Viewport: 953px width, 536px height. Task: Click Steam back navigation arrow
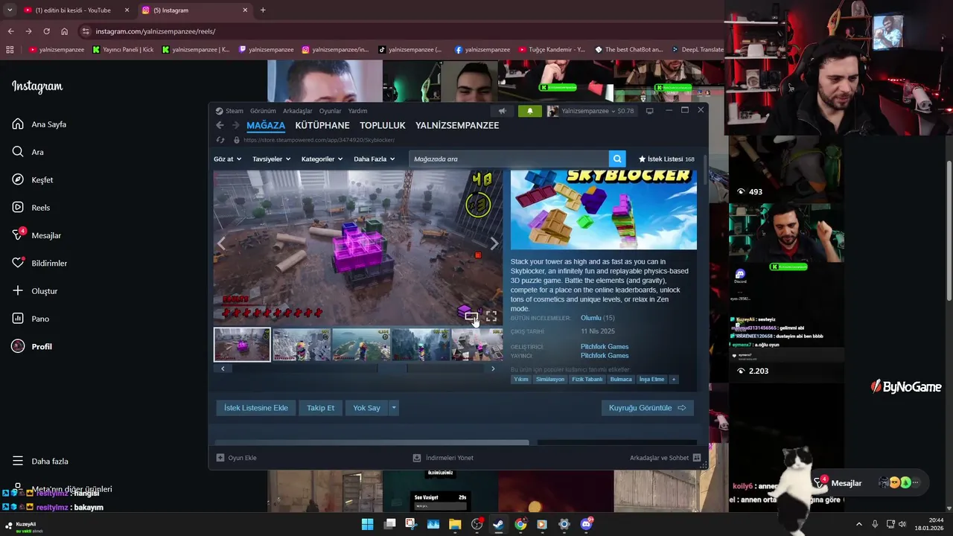[x=220, y=125]
